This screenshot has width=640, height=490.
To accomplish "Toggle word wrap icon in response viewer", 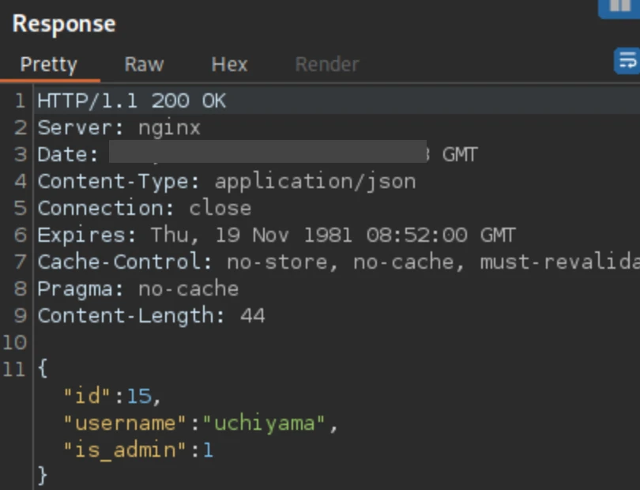I will [x=627, y=60].
